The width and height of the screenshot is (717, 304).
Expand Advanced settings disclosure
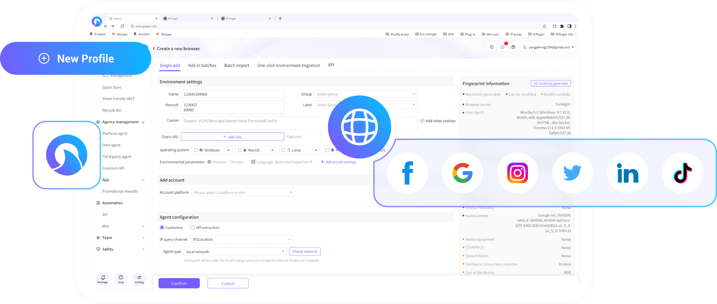pyautogui.click(x=339, y=162)
